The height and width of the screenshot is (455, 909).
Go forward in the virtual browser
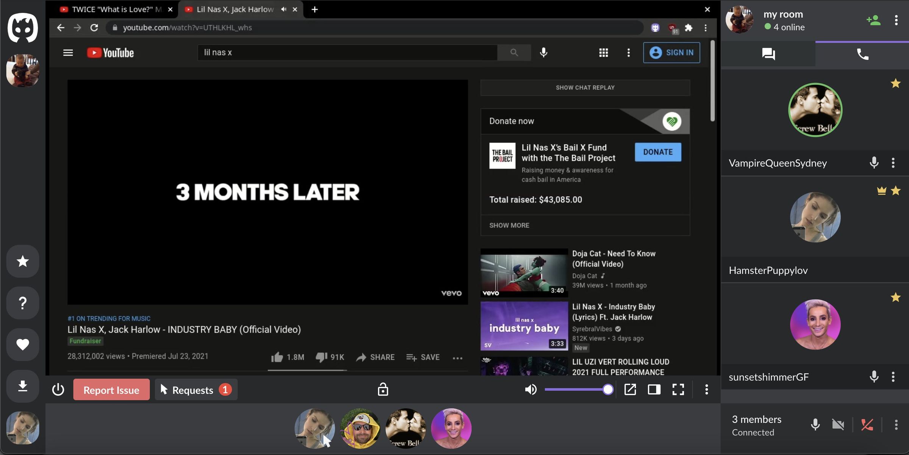pos(77,28)
